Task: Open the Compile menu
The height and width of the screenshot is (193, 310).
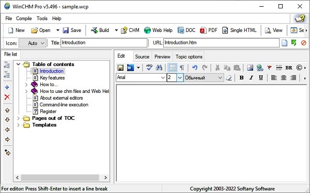Action: pos(24,19)
